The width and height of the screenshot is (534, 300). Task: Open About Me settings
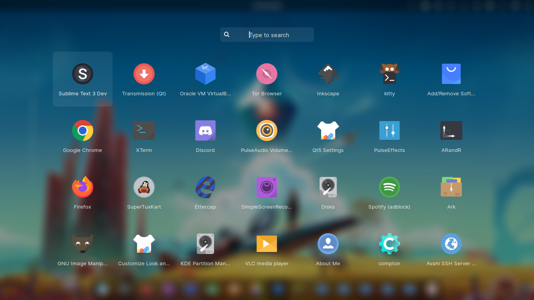click(328, 244)
